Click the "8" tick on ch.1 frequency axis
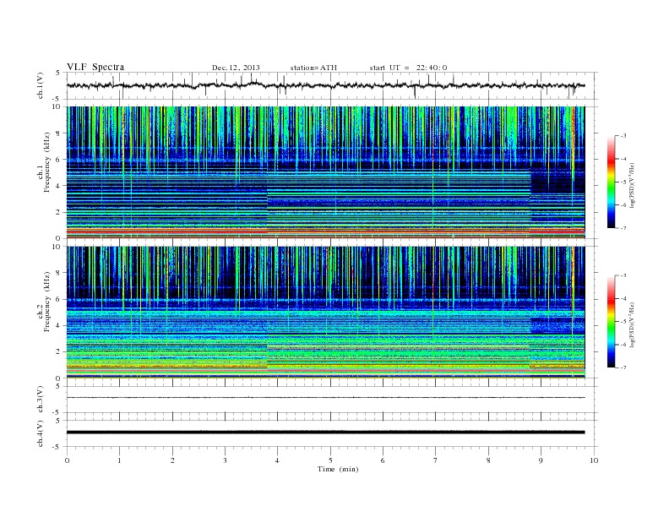This screenshot has width=669, height=517. (x=58, y=133)
